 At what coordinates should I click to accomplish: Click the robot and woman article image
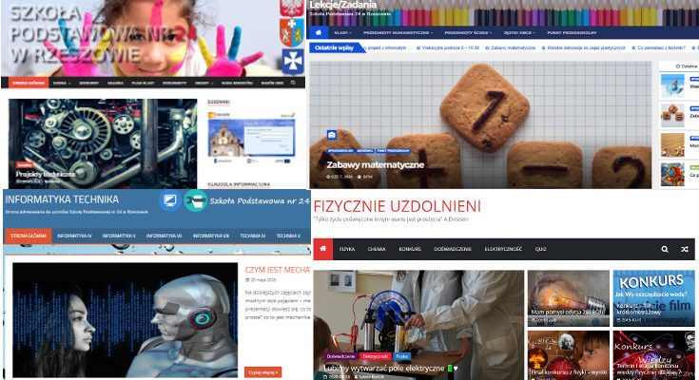[125, 320]
